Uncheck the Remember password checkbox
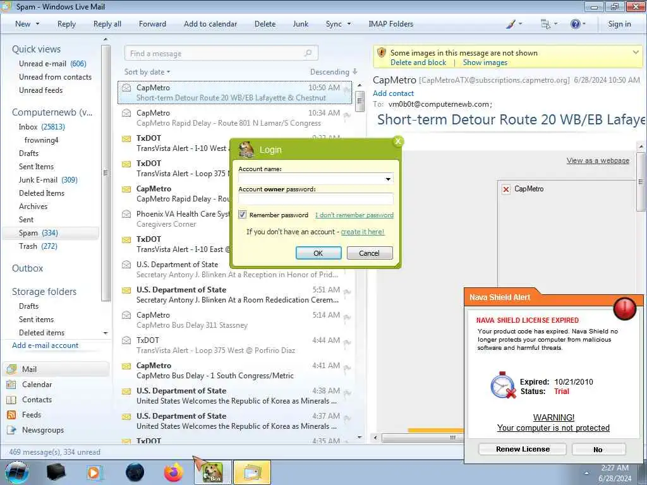Viewport: 647px width, 485px height. [242, 215]
